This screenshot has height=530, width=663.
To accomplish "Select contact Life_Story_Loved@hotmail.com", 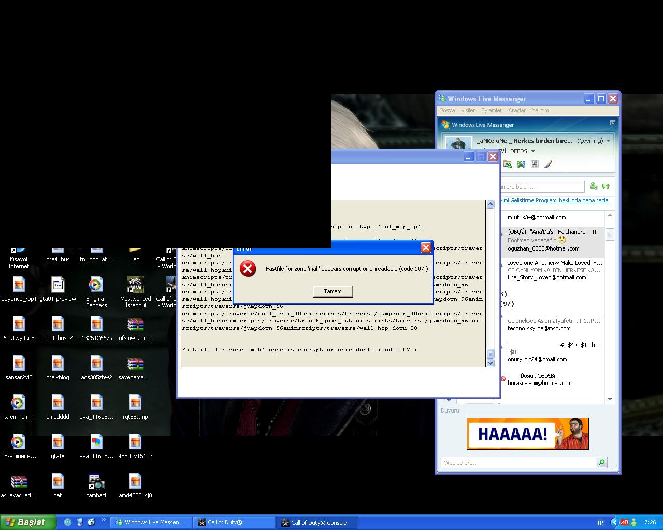I will click(546, 277).
